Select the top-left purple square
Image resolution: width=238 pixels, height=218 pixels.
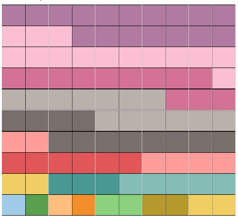[14, 15]
